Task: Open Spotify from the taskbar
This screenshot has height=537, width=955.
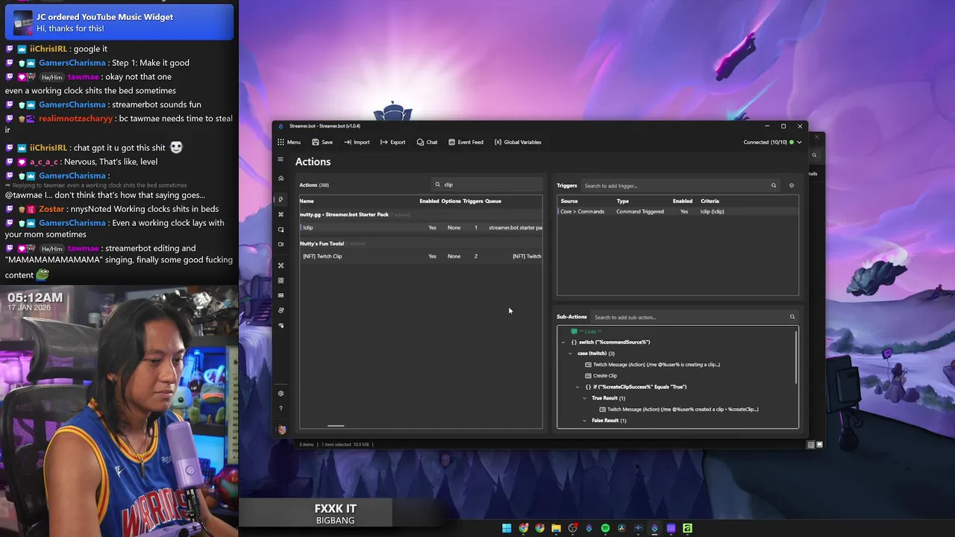Action: coord(605,528)
